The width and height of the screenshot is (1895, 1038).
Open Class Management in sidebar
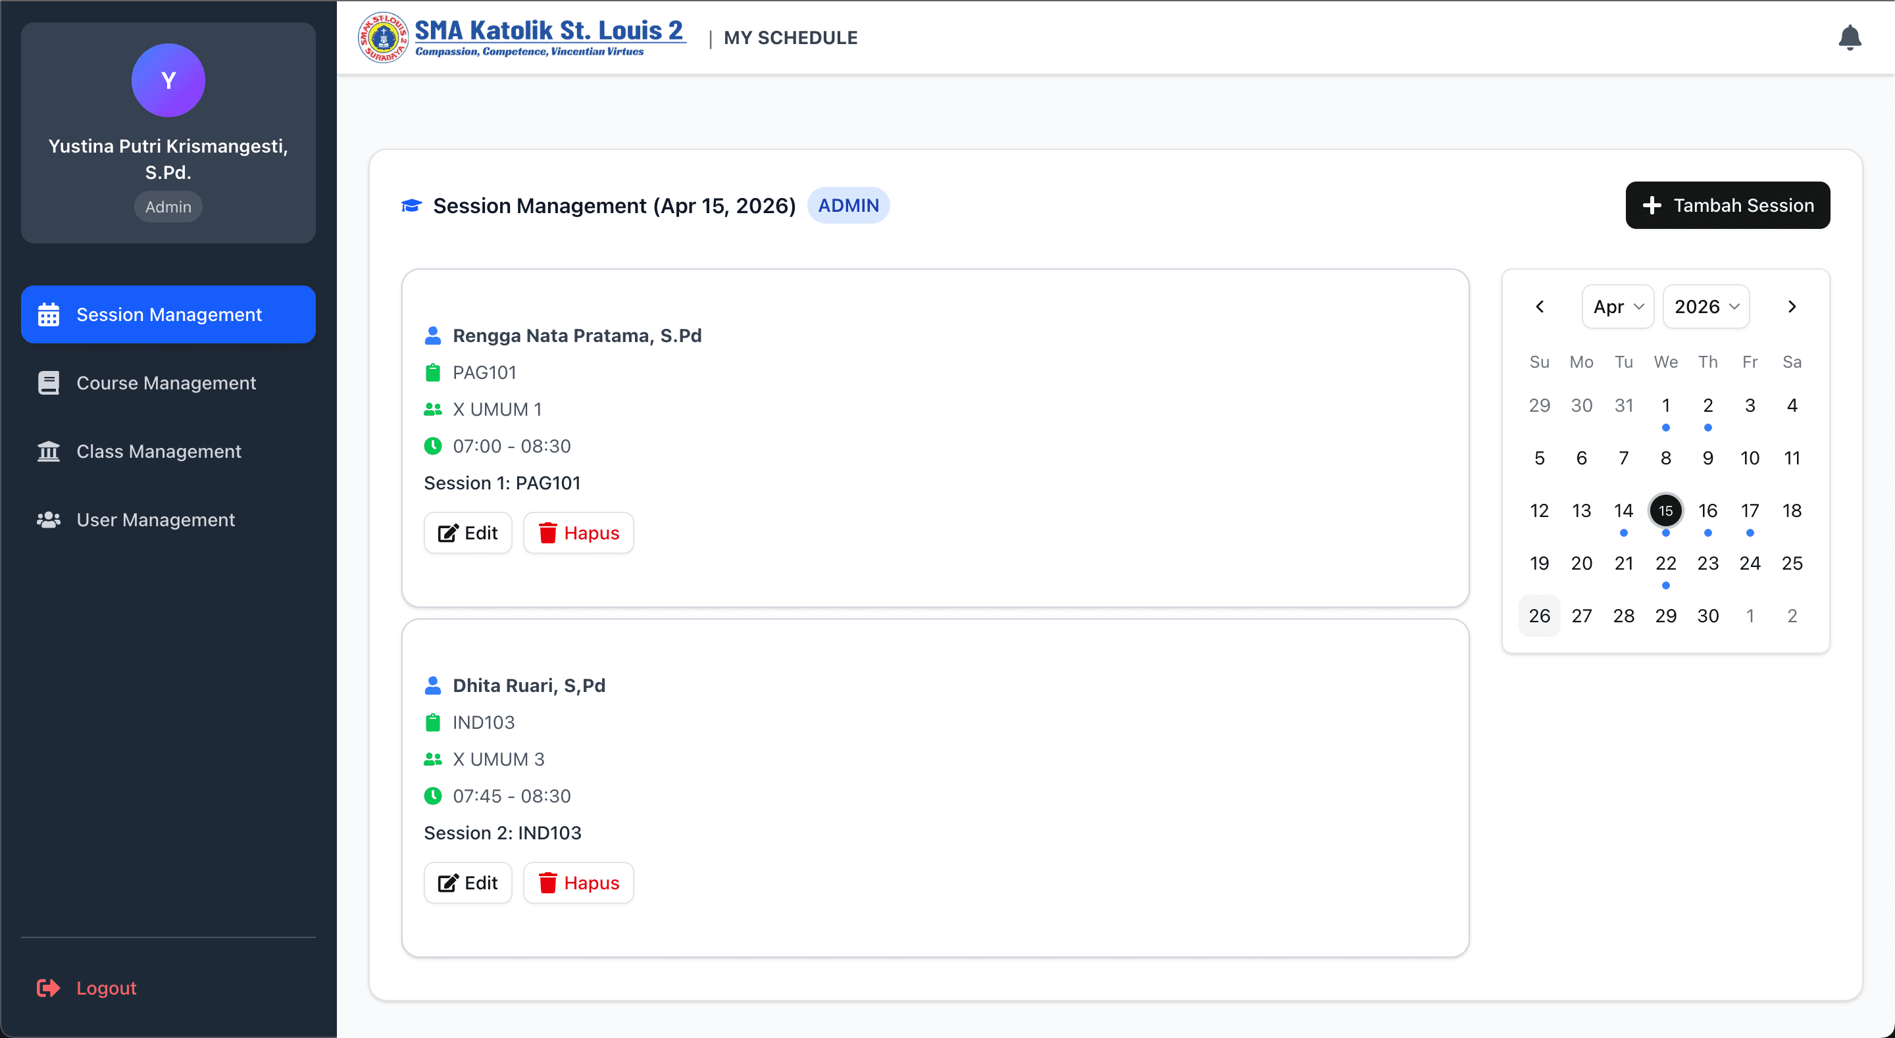168,451
